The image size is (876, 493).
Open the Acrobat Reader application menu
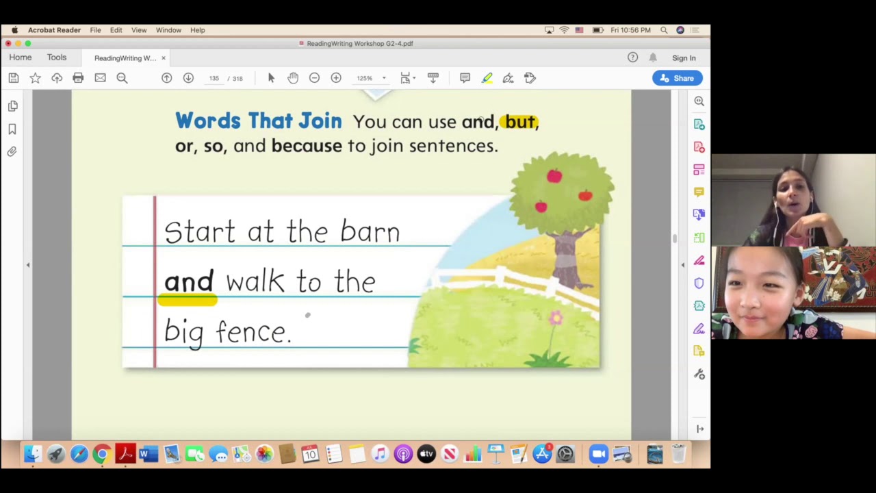click(x=54, y=30)
